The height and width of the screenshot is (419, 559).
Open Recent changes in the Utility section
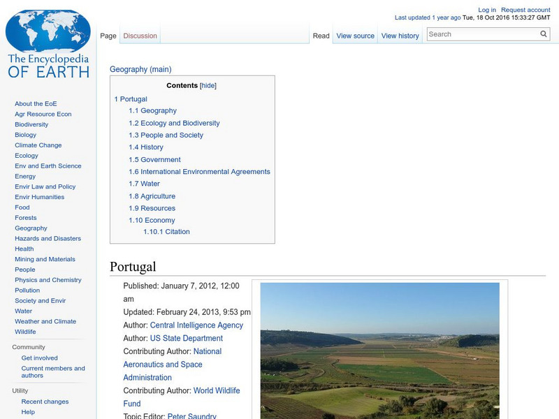point(43,402)
